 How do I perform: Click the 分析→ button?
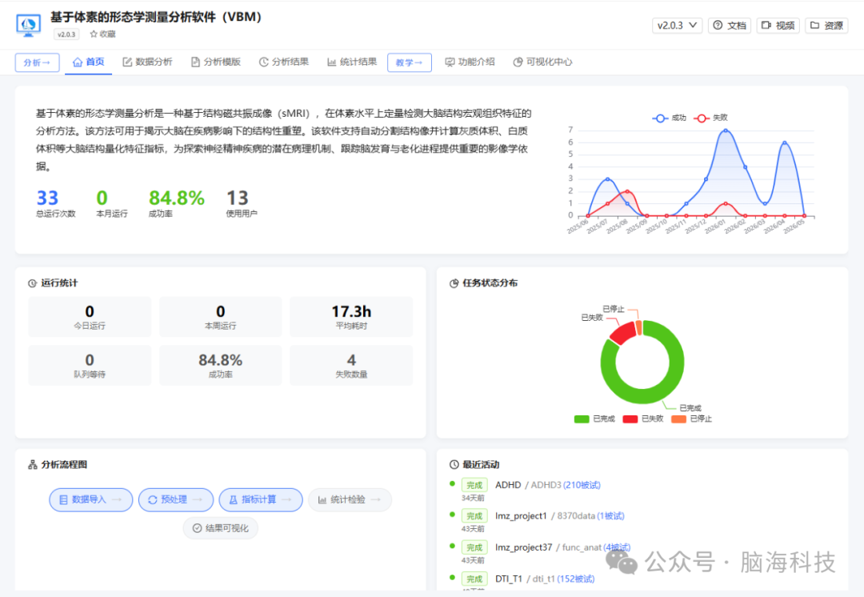[x=37, y=62]
